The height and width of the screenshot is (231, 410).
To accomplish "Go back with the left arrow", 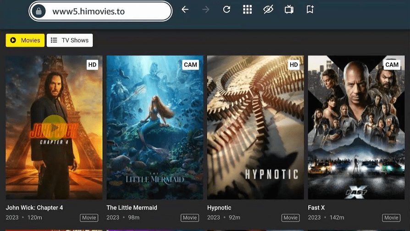I will tap(185, 10).
